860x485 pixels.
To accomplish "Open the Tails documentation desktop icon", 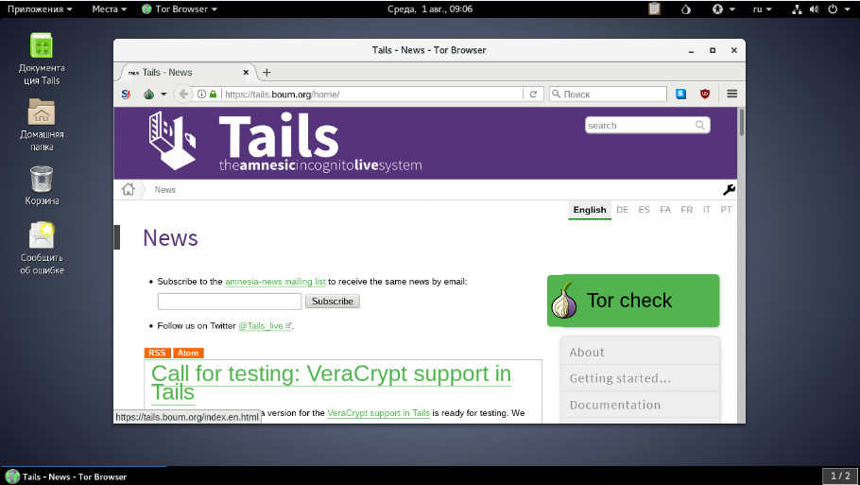I will [42, 59].
